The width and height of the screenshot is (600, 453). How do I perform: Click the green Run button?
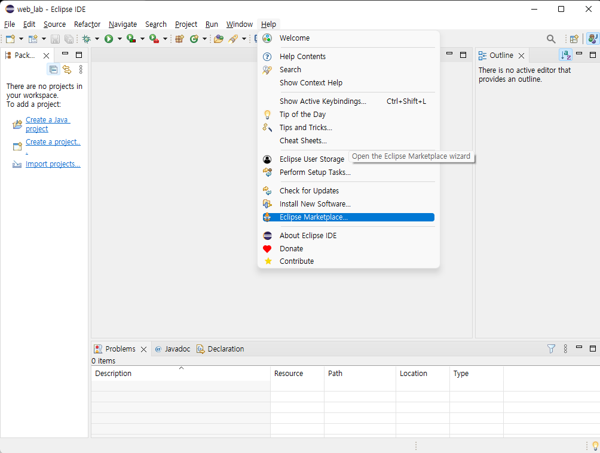(x=109, y=39)
